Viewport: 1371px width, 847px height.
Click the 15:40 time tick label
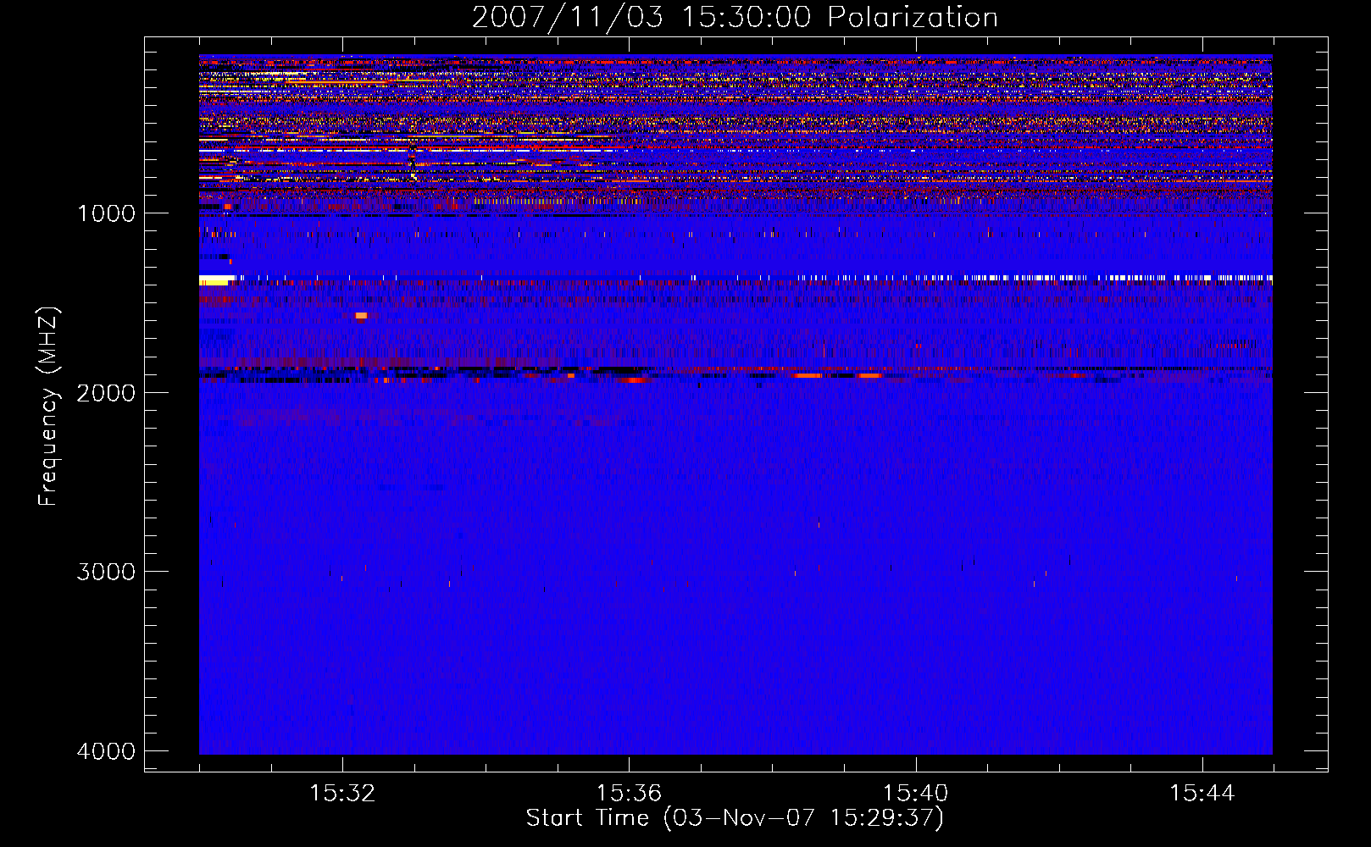coord(915,794)
